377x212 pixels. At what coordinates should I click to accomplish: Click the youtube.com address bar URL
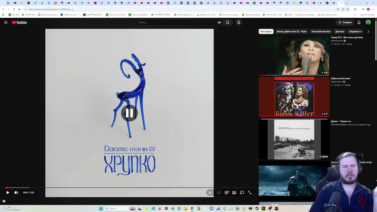point(51,9)
